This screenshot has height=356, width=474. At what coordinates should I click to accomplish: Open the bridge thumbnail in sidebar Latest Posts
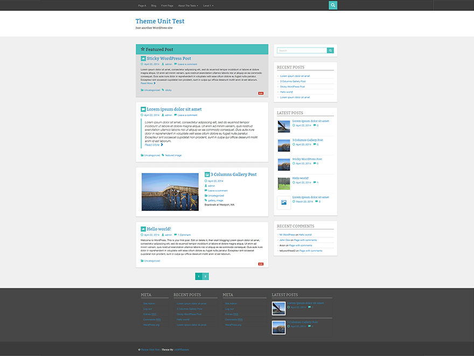click(284, 126)
